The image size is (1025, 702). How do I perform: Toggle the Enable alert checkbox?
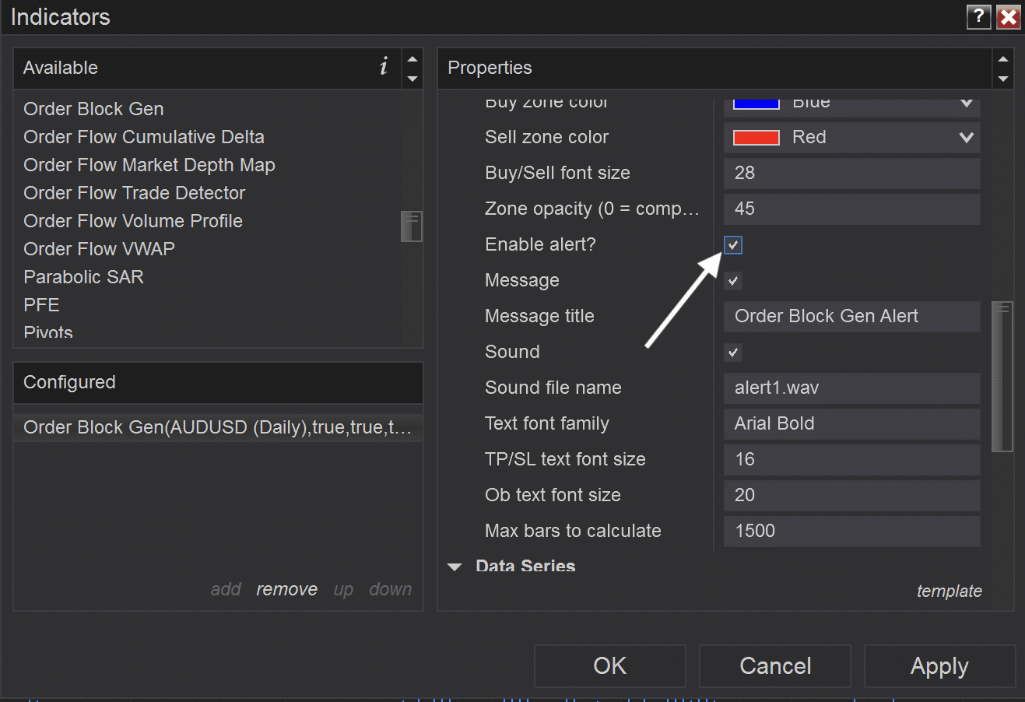point(733,245)
